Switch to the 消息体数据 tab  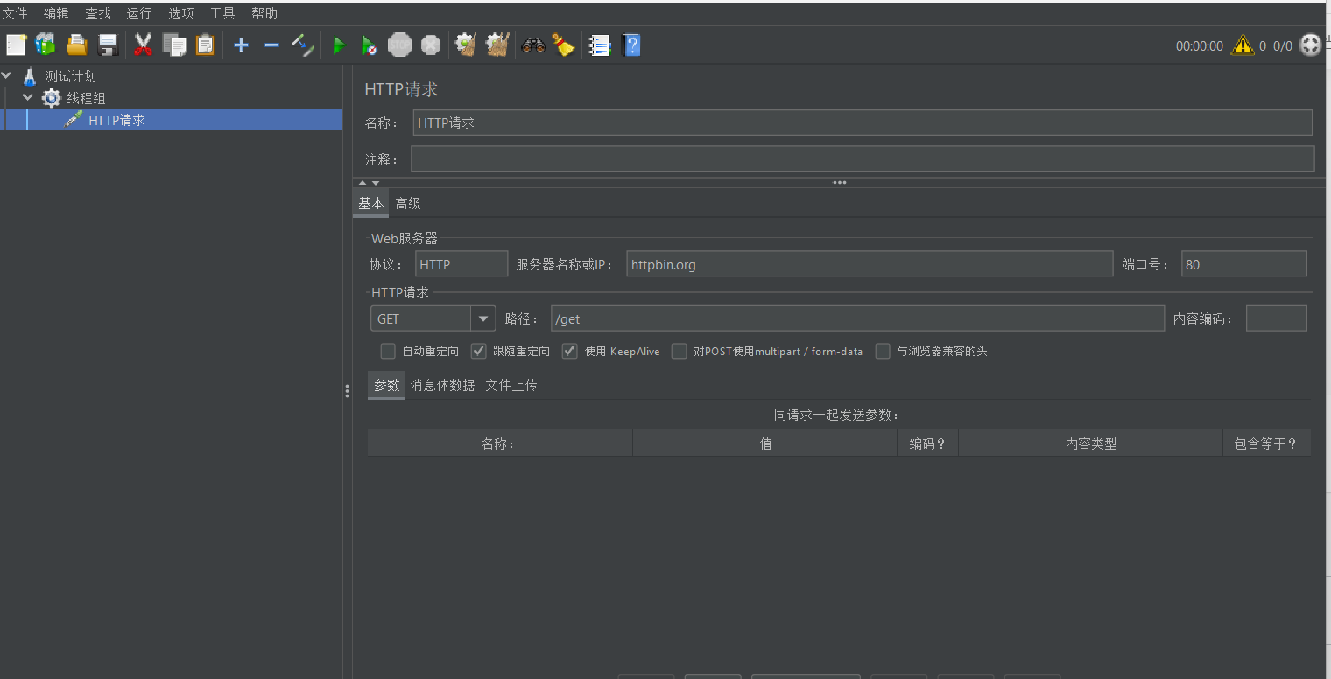click(x=442, y=384)
